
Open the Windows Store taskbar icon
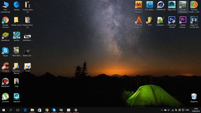click(x=40, y=110)
